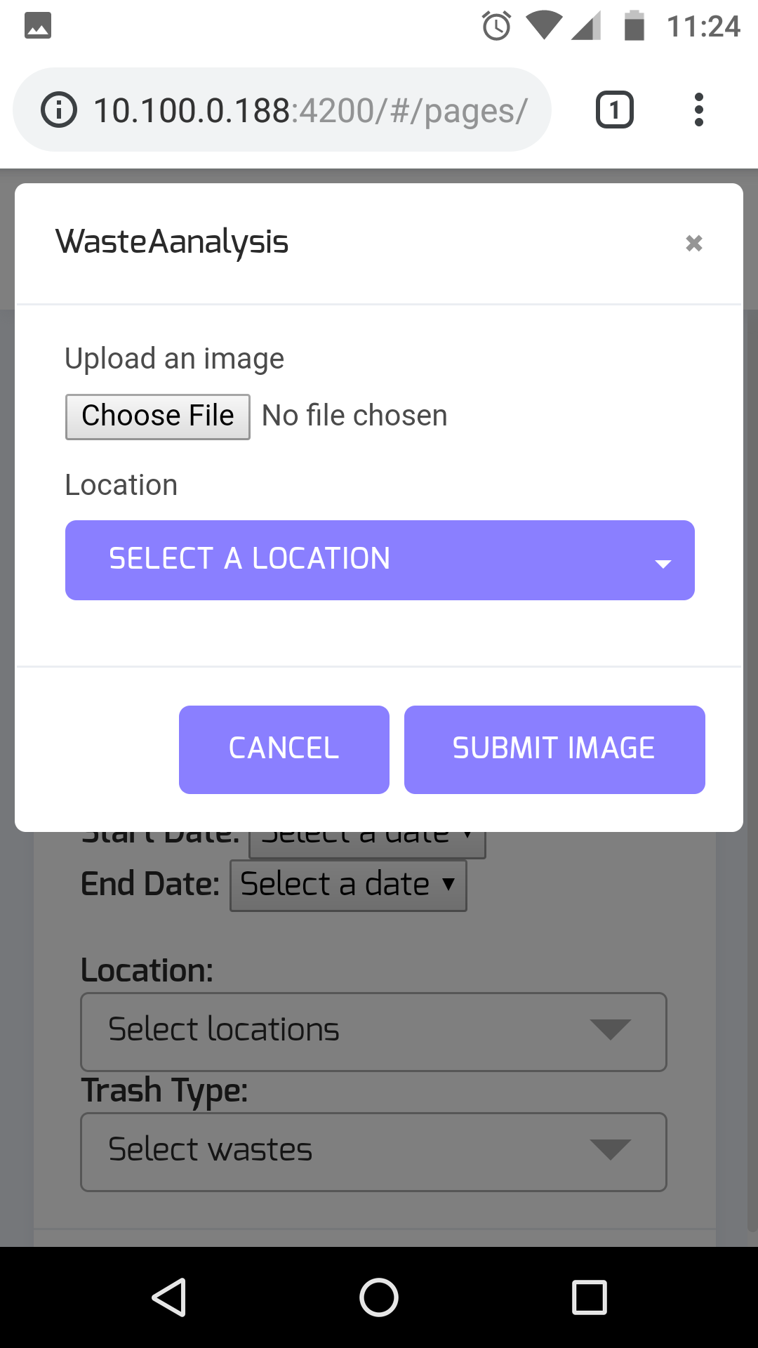Tap the alarm clock icon in status bar
The width and height of the screenshot is (758, 1348).
(496, 26)
